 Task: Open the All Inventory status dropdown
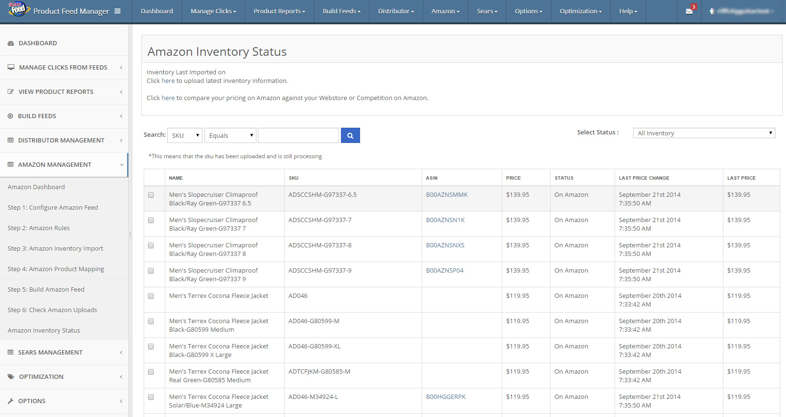(704, 133)
